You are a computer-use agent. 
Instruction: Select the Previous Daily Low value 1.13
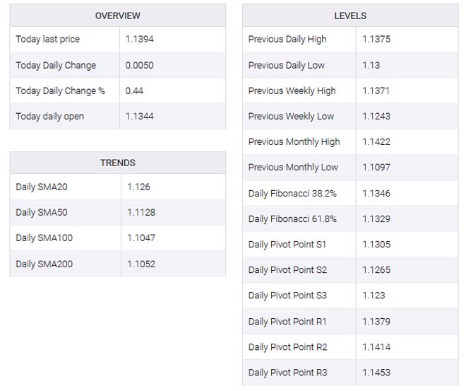pos(371,65)
